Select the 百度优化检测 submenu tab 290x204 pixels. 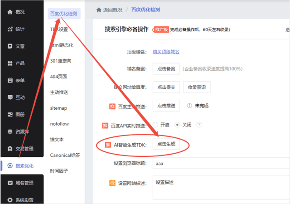pos(63,14)
